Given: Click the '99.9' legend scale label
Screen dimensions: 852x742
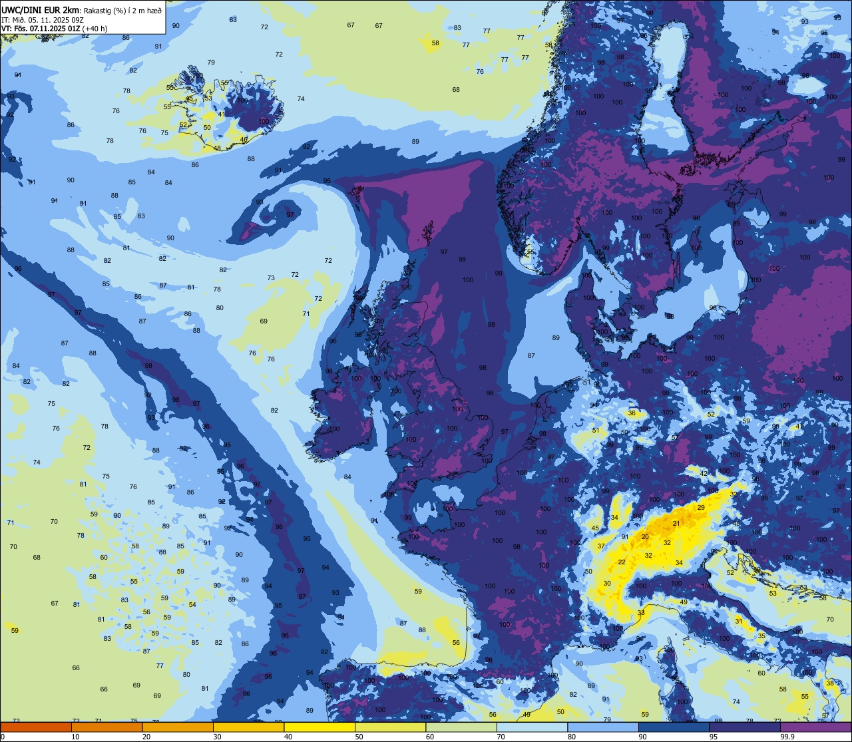Looking at the screenshot, I should 788,737.
